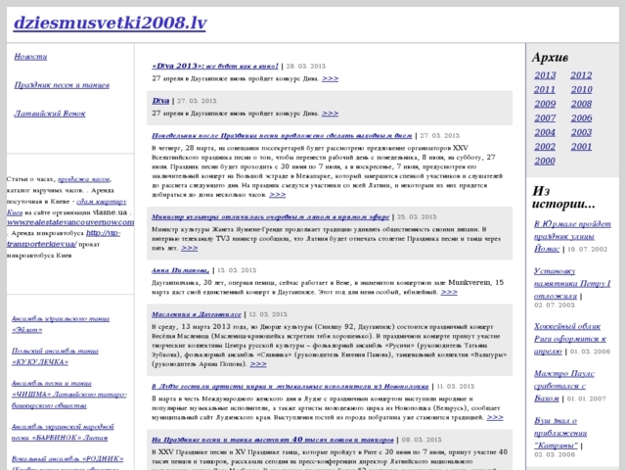626x470 pixels.
Task: Click >>> after the Лудзе concert summary
Action: [495, 418]
